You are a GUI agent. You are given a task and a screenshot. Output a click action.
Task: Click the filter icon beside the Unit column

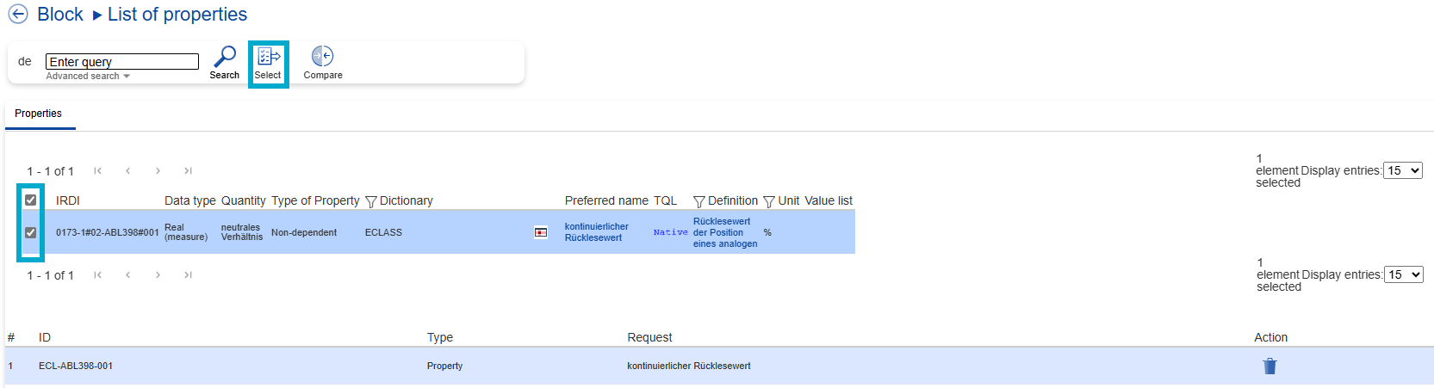click(x=769, y=201)
